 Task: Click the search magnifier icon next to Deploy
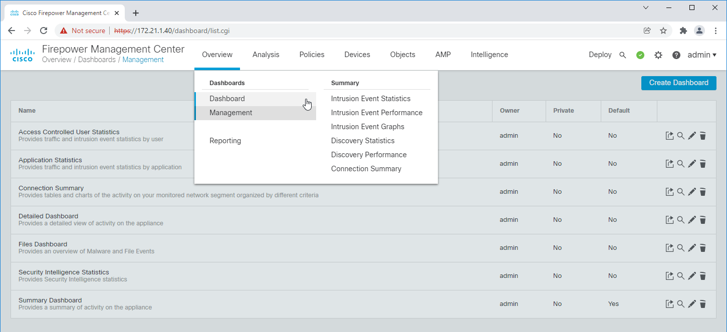pyautogui.click(x=623, y=55)
